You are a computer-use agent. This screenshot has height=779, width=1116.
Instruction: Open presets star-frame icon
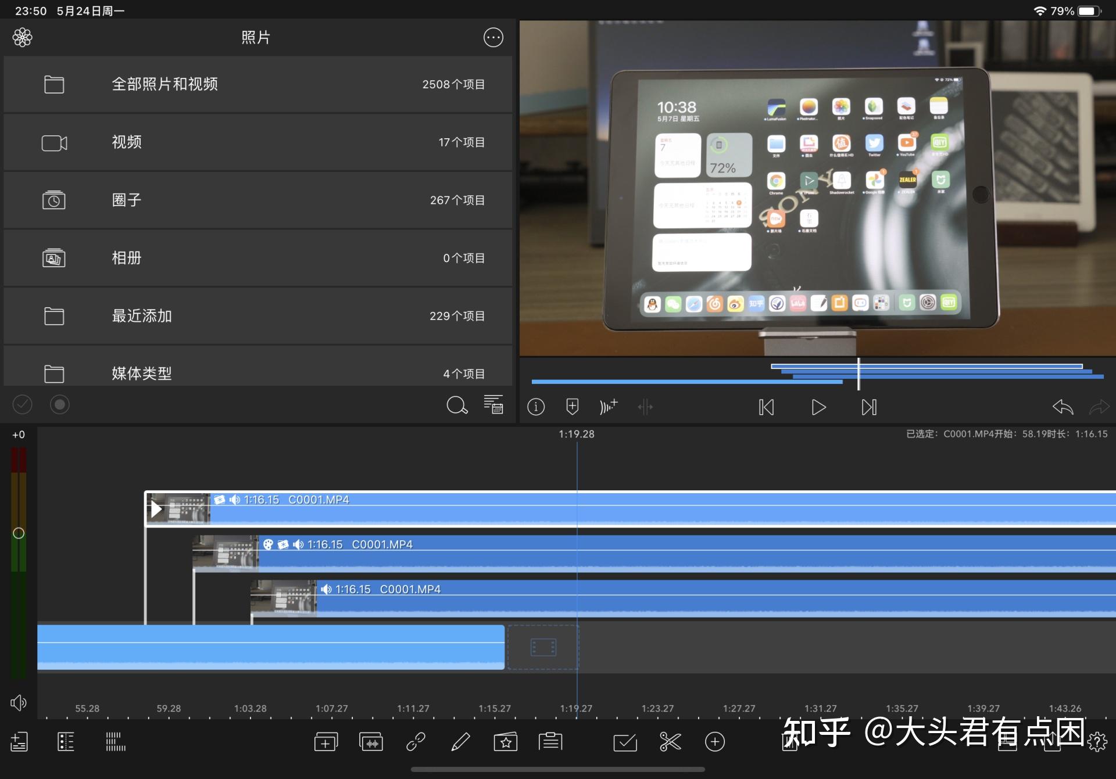(505, 742)
